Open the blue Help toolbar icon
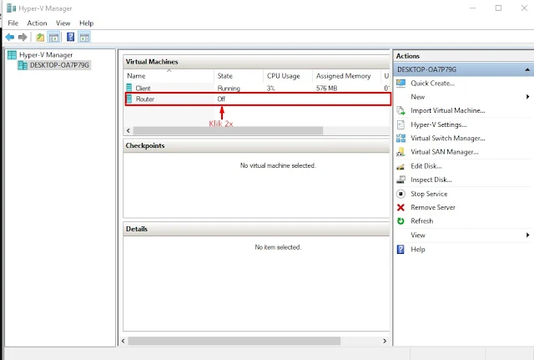This screenshot has width=534, height=360. click(70, 37)
